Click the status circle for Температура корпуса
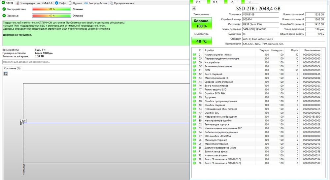The width and height of the screenshot is (330, 180). point(194,124)
